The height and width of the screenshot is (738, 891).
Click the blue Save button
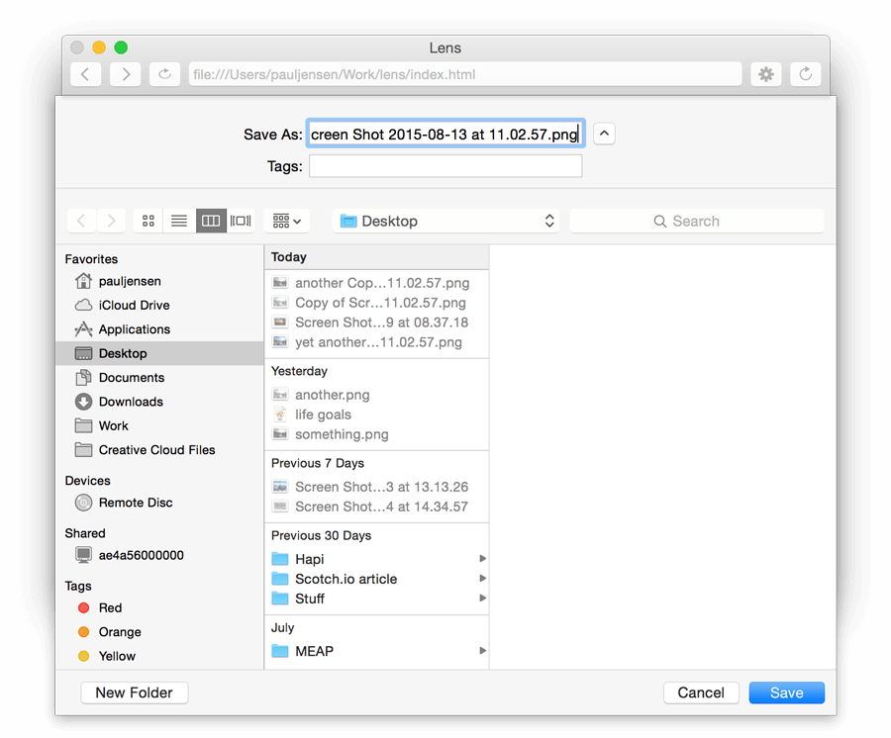786,692
